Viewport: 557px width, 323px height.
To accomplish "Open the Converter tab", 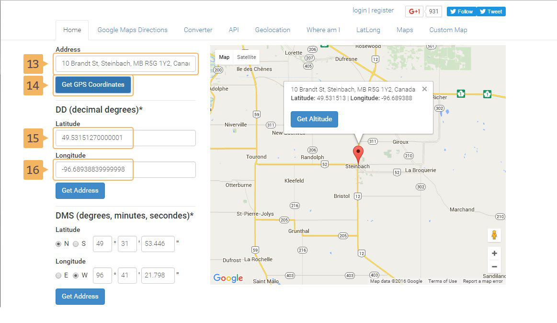I will pyautogui.click(x=198, y=30).
